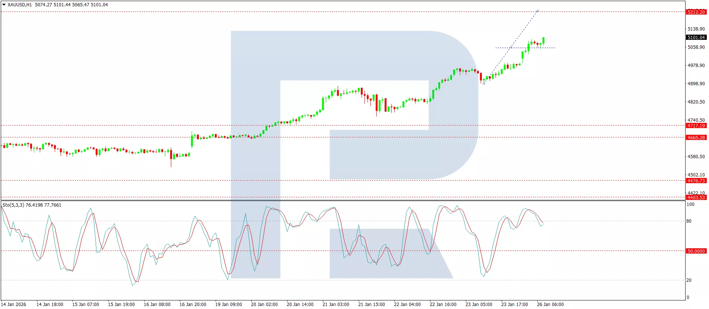709x309 pixels.
Task: Click the 19 Jan 09:00 time label
Action: [x=228, y=304]
